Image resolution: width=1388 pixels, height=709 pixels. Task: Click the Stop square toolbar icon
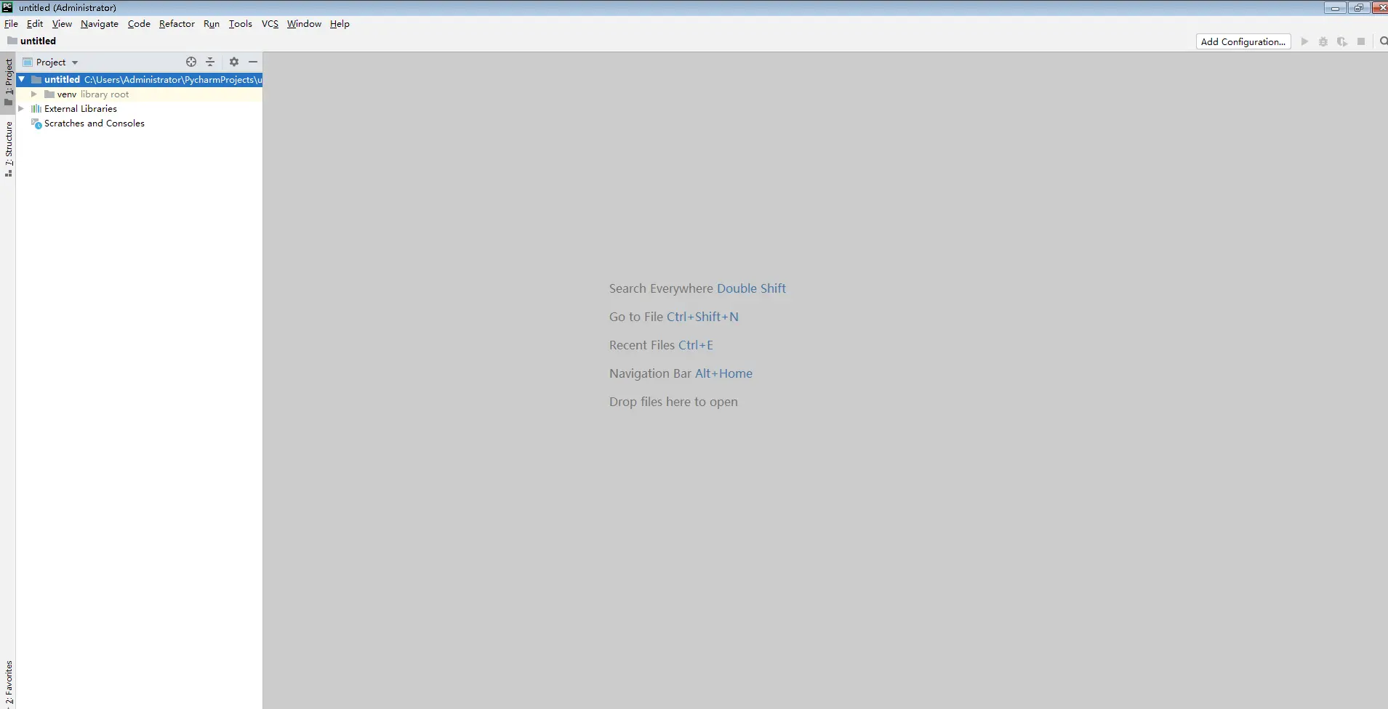pyautogui.click(x=1361, y=41)
